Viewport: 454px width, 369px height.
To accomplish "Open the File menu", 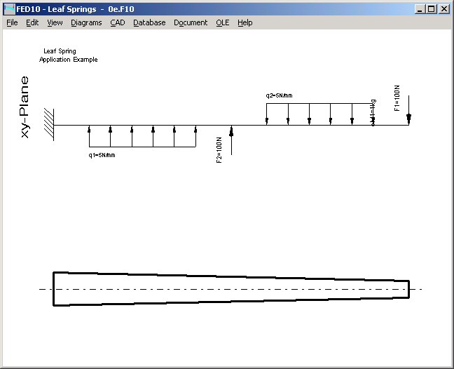I will (12, 22).
